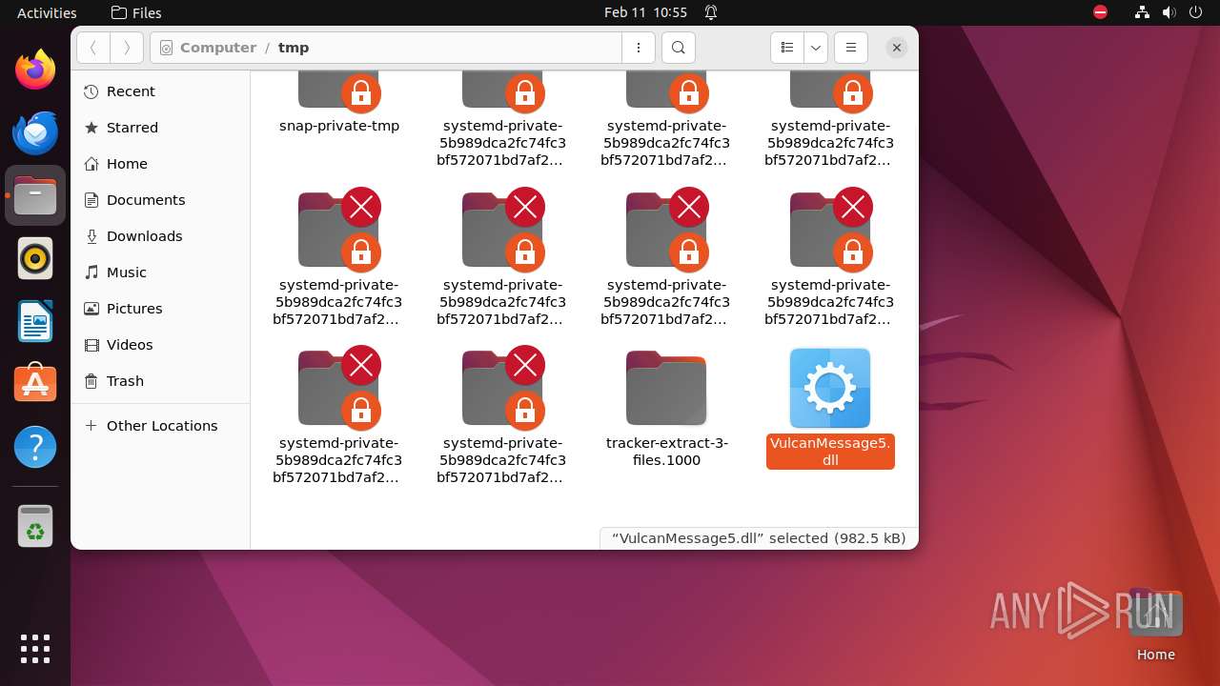Show Applications grid in the dock
The height and width of the screenshot is (686, 1220).
(35, 649)
